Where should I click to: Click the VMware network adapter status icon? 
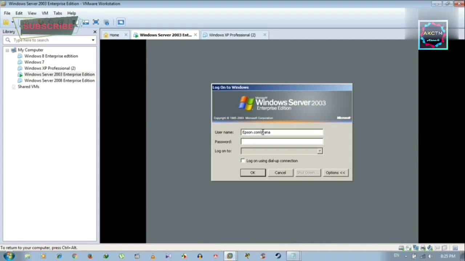[416, 248]
